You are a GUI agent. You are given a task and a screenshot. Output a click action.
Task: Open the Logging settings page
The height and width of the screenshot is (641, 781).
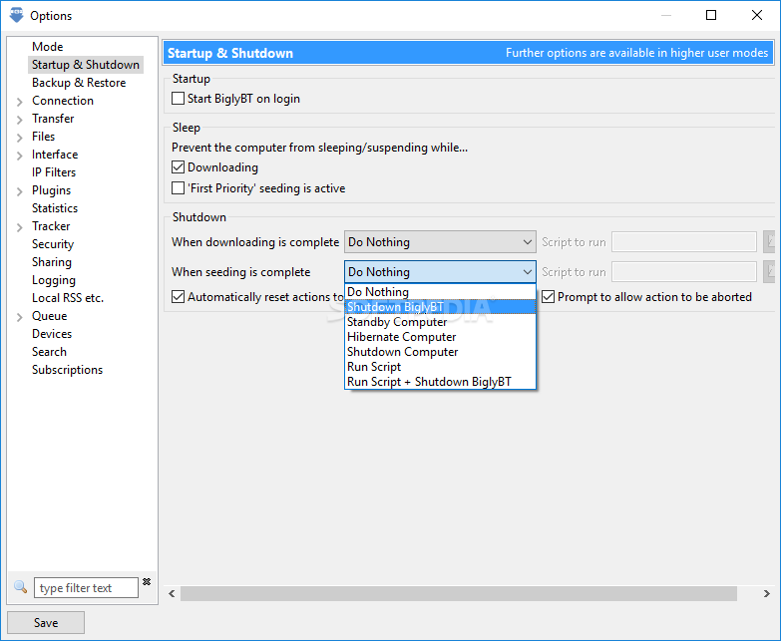[x=54, y=280]
